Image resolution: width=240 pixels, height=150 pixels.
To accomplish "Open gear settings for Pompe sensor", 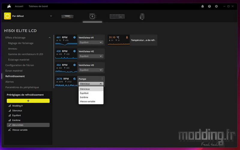I will pos(74,79).
